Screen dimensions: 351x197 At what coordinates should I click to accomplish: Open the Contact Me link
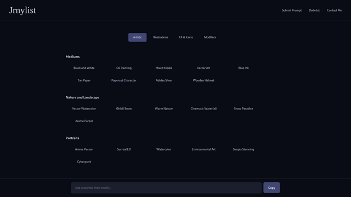[334, 10]
